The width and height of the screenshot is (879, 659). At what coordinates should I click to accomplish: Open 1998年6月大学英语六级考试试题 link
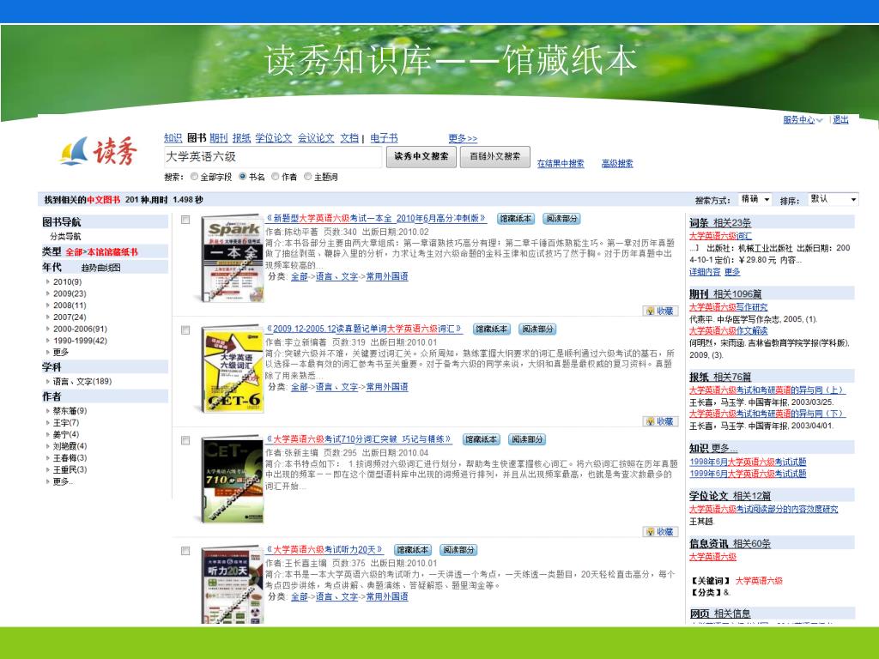[x=748, y=462]
